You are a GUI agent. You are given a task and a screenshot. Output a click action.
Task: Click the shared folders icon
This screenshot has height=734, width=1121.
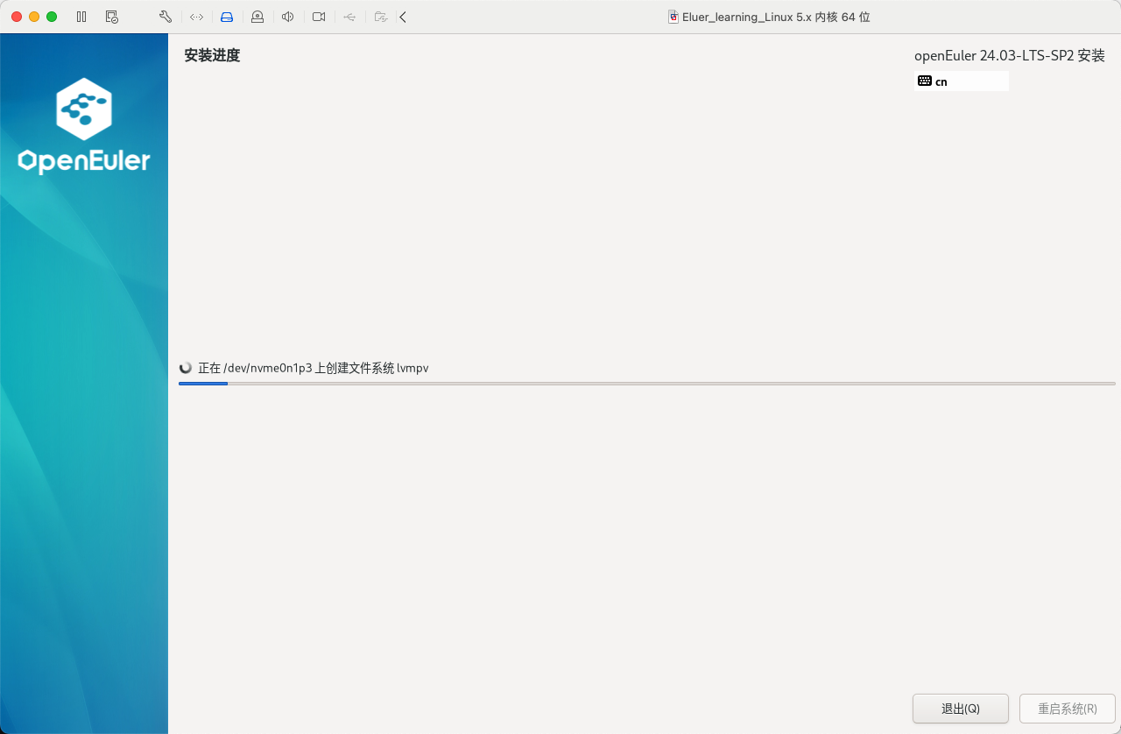pos(380,17)
